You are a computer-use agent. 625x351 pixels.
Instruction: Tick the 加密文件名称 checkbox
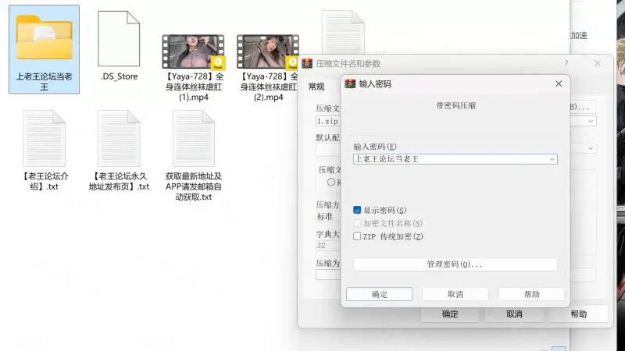pos(357,223)
